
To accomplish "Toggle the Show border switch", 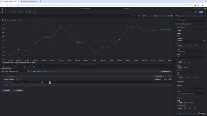I will [x=178, y=72].
